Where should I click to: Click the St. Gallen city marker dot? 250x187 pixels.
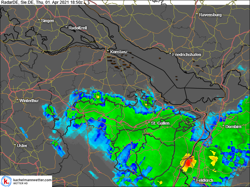point(149,122)
